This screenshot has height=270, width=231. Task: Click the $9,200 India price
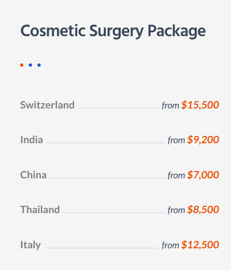(203, 139)
